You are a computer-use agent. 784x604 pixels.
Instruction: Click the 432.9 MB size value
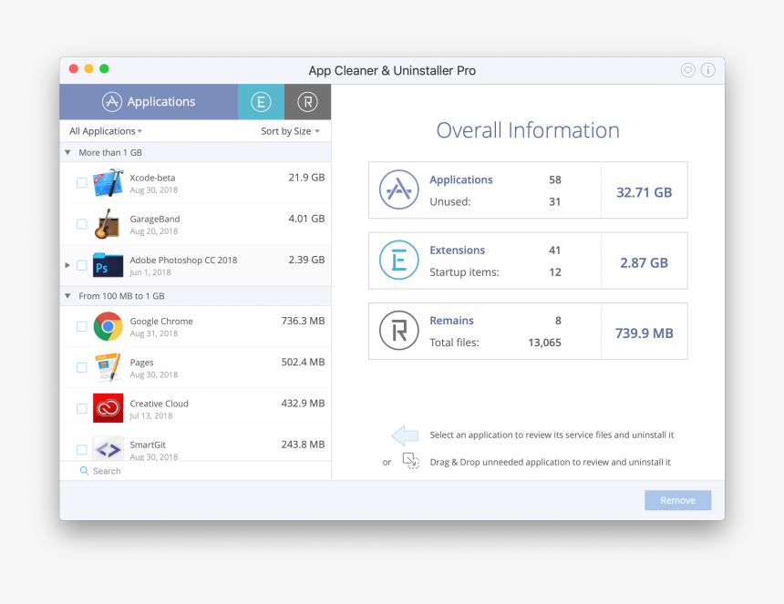pos(303,404)
